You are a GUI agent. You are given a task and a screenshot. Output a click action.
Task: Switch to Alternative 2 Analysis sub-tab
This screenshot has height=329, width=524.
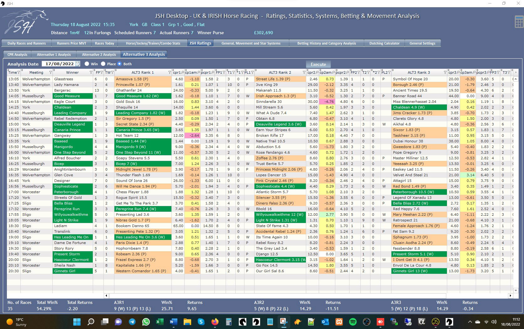[99, 54]
